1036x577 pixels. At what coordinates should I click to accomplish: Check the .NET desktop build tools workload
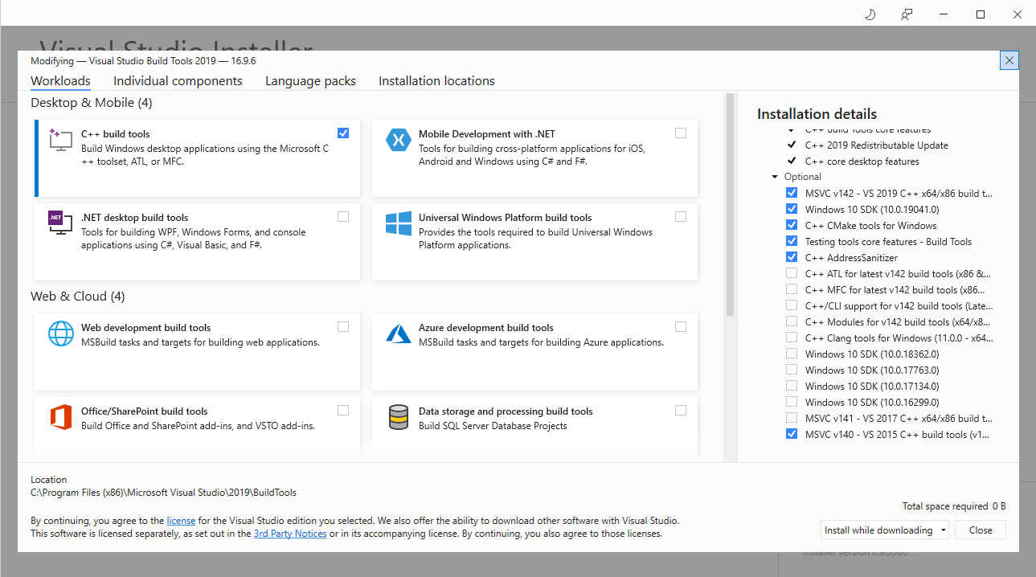[343, 217]
